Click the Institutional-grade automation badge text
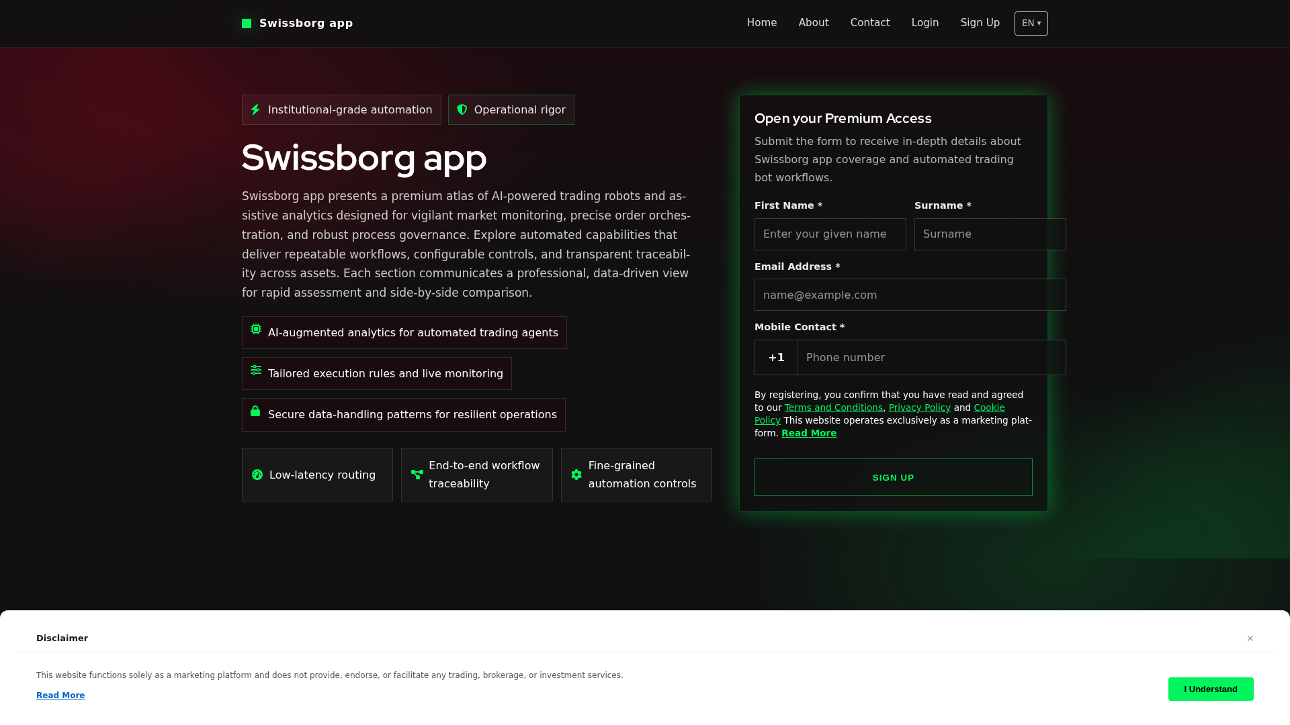1290x725 pixels. (x=350, y=109)
